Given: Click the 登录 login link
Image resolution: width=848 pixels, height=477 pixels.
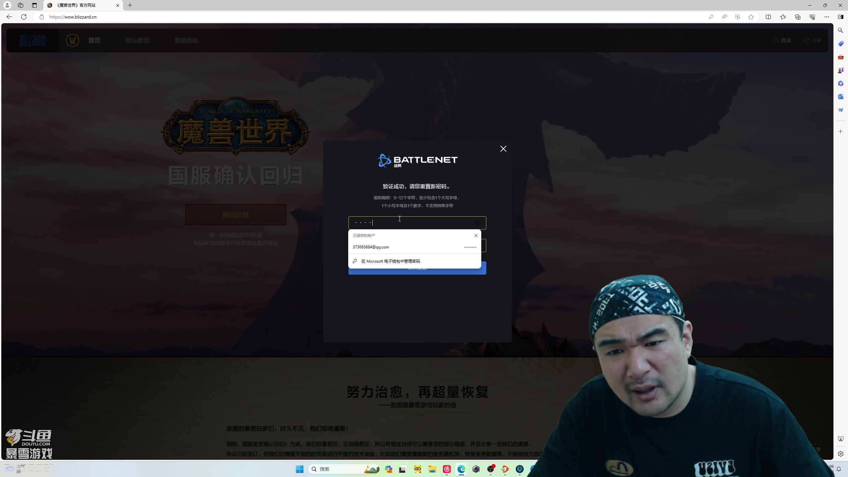Looking at the screenshot, I should click(783, 40).
